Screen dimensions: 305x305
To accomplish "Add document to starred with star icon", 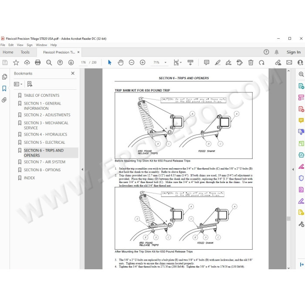I will [16, 62].
